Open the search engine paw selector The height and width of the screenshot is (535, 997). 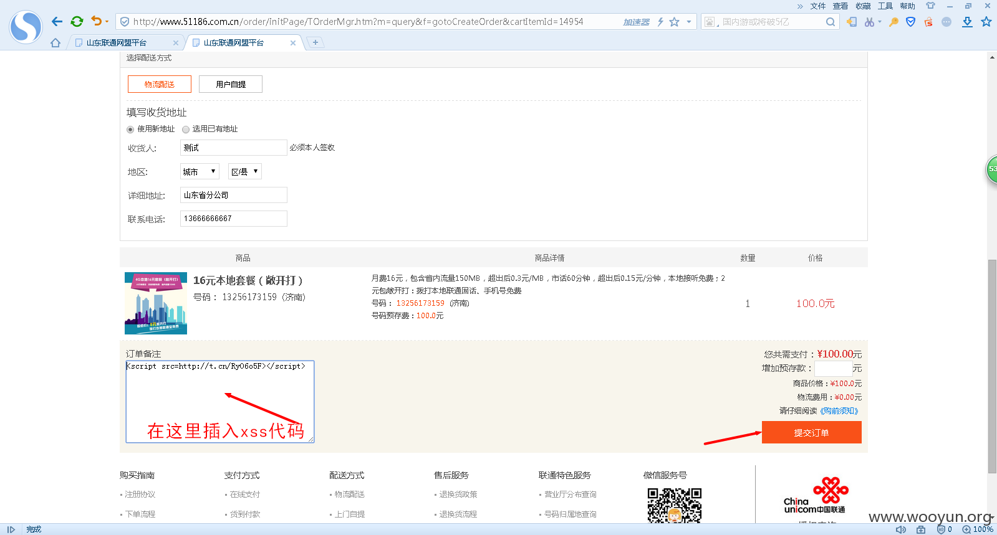(x=710, y=22)
